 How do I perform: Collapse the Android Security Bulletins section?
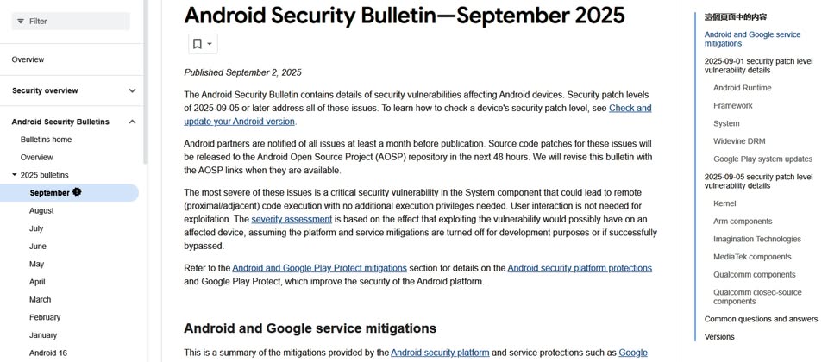pos(132,122)
